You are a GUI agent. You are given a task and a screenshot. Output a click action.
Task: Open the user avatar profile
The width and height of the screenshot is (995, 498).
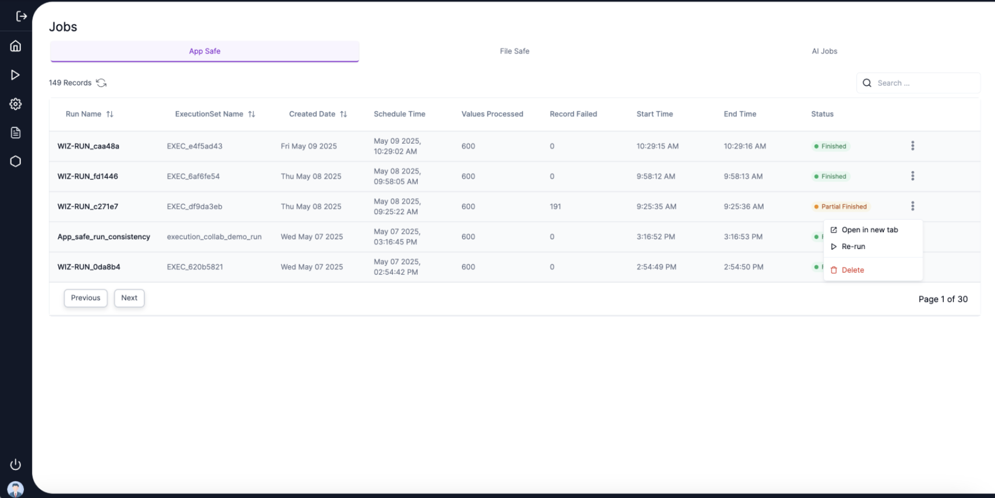(x=16, y=489)
